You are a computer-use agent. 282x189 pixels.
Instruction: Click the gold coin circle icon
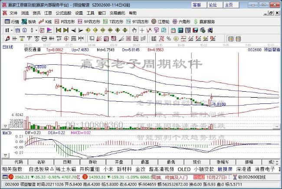tap(176, 39)
